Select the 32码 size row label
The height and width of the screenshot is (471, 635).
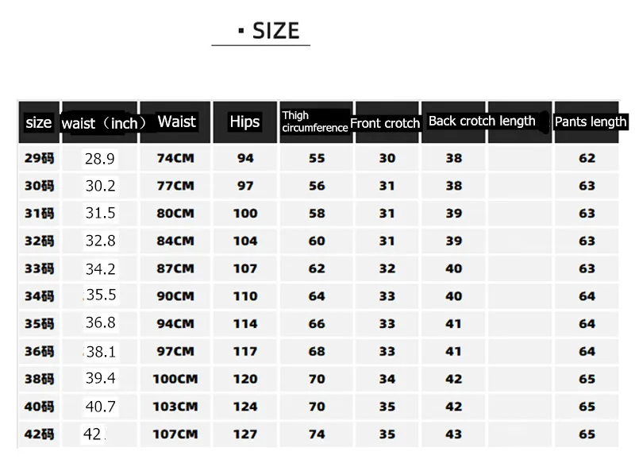[x=39, y=241]
